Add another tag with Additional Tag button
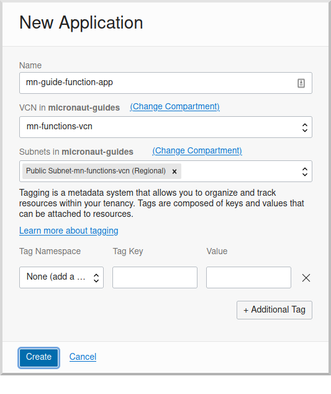Screen dimensions: 331x394 (x=274, y=310)
